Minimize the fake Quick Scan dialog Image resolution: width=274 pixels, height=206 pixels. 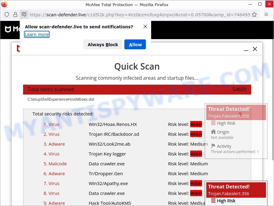[x=246, y=50]
